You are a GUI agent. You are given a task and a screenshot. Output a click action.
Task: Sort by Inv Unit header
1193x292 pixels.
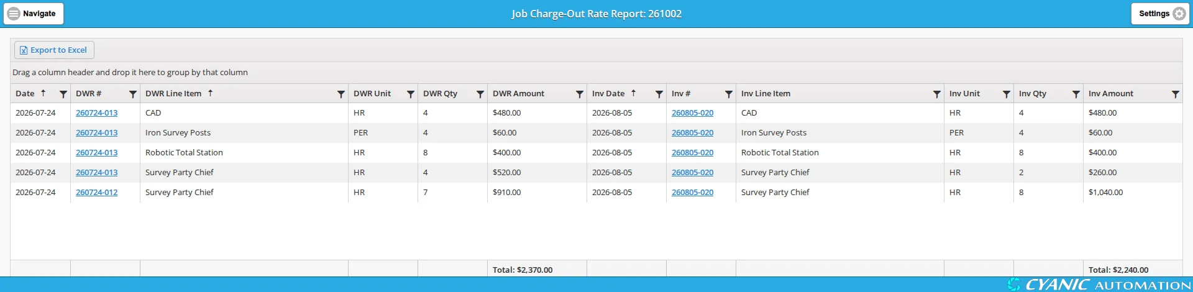(x=964, y=94)
